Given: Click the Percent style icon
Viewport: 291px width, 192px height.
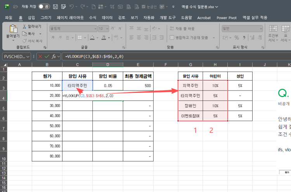Looking at the screenshot, I should pyautogui.click(x=237, y=38).
